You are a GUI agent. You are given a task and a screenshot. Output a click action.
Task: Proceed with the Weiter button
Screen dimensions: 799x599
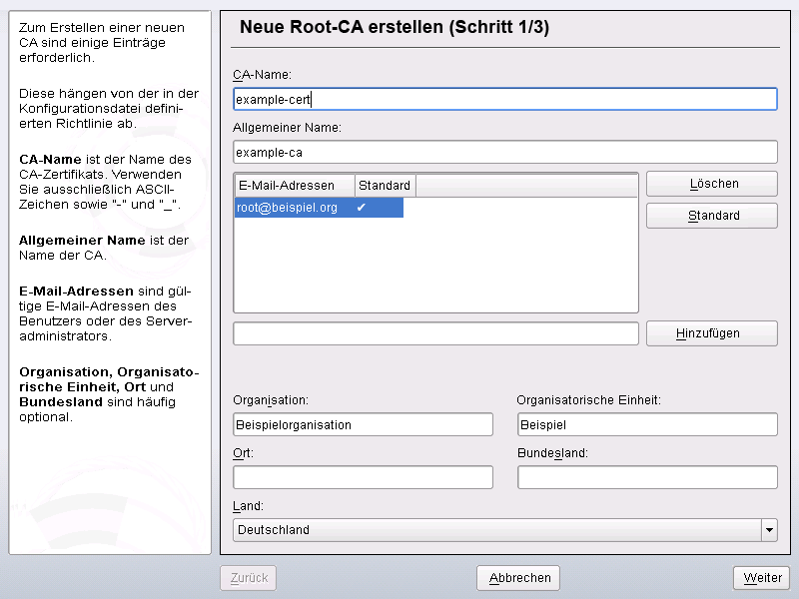tap(761, 578)
